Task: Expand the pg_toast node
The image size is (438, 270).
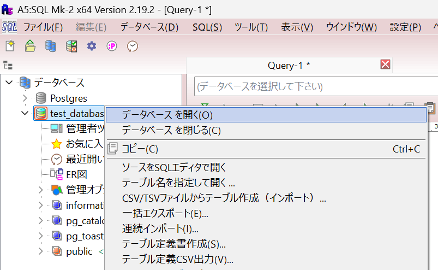Action: coord(41,236)
